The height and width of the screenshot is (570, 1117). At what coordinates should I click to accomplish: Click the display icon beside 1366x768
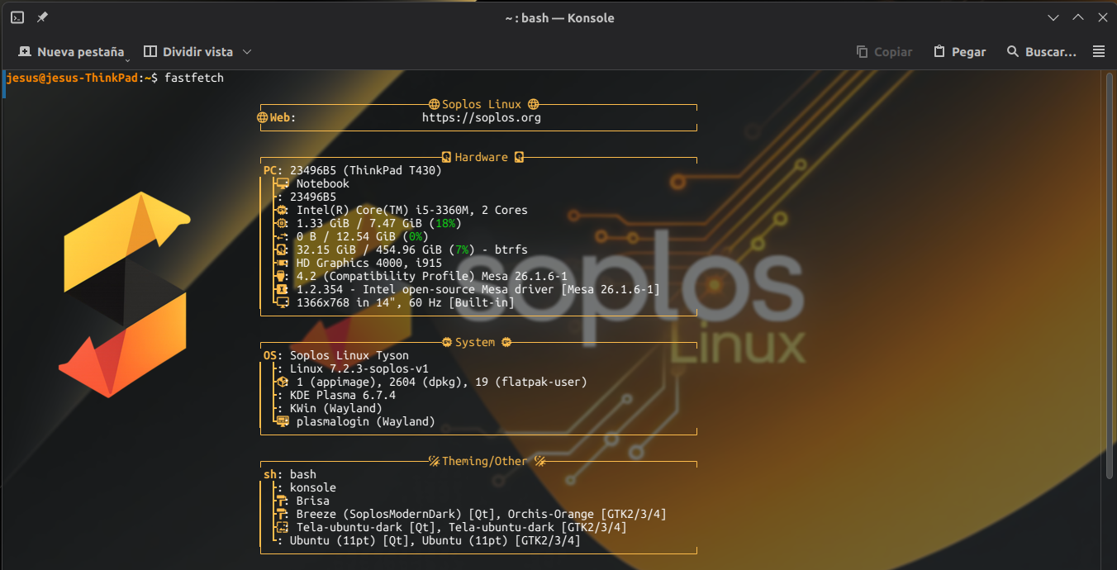pyautogui.click(x=282, y=302)
